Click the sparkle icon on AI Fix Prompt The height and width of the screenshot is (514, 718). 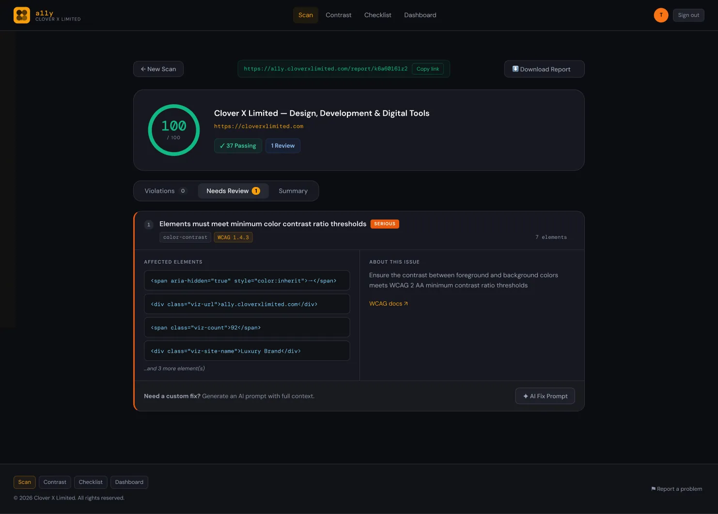click(526, 396)
